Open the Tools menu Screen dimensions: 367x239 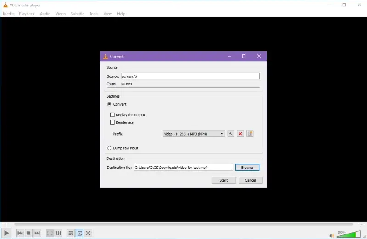[94, 14]
